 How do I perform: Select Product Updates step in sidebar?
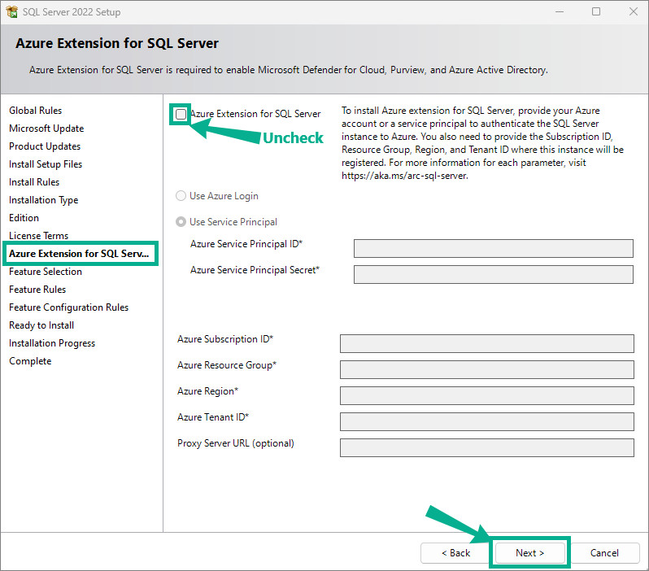pyautogui.click(x=45, y=146)
